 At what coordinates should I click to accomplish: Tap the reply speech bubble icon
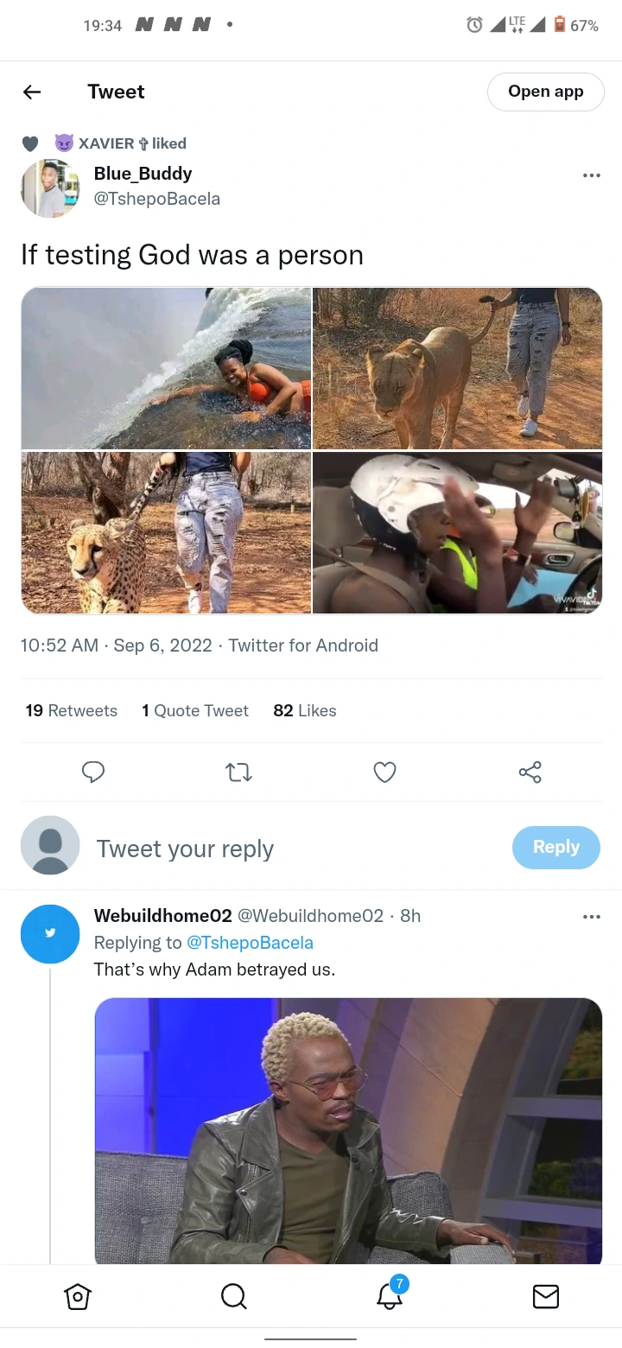[x=93, y=772]
